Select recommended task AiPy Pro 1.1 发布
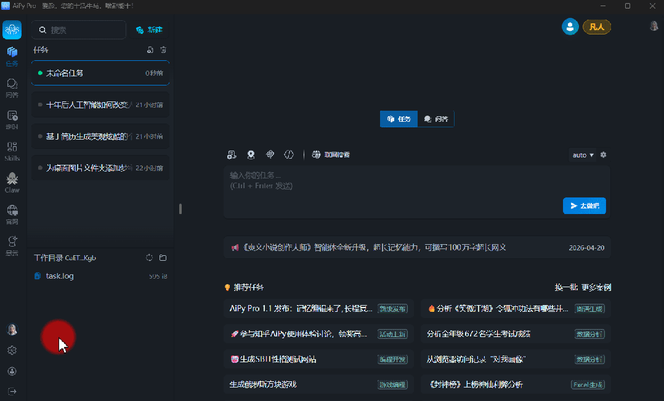 318,309
